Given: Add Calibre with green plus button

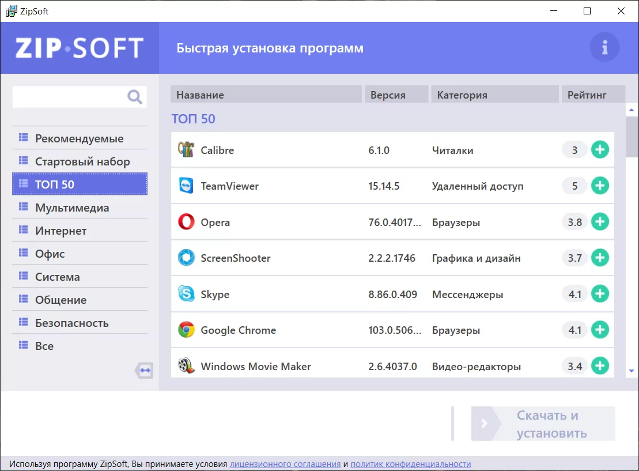Looking at the screenshot, I should (600, 150).
